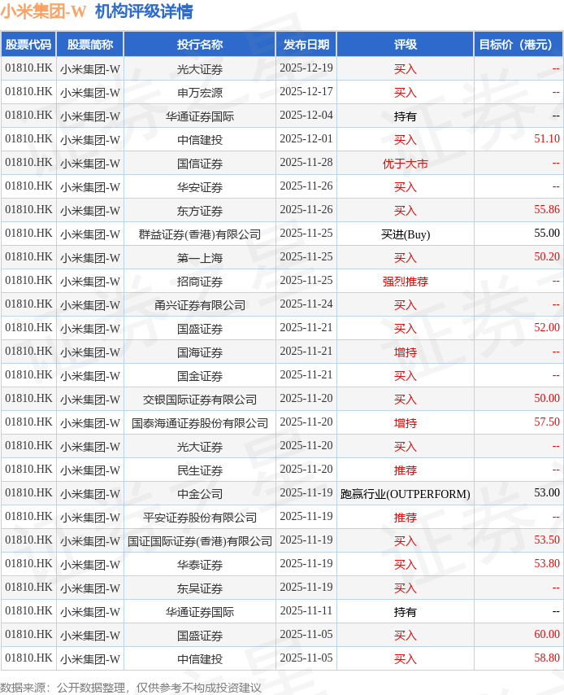Click the 目标价（港元）column header

pyautogui.click(x=518, y=44)
